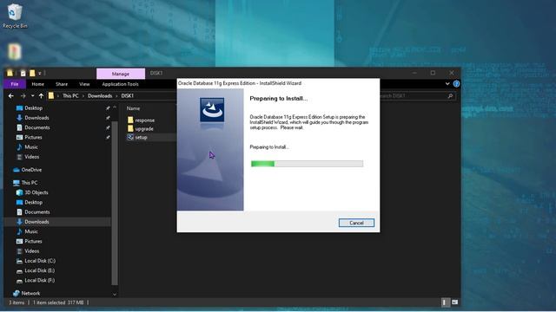
Task: Select Network in the navigation pane
Action: (30, 293)
